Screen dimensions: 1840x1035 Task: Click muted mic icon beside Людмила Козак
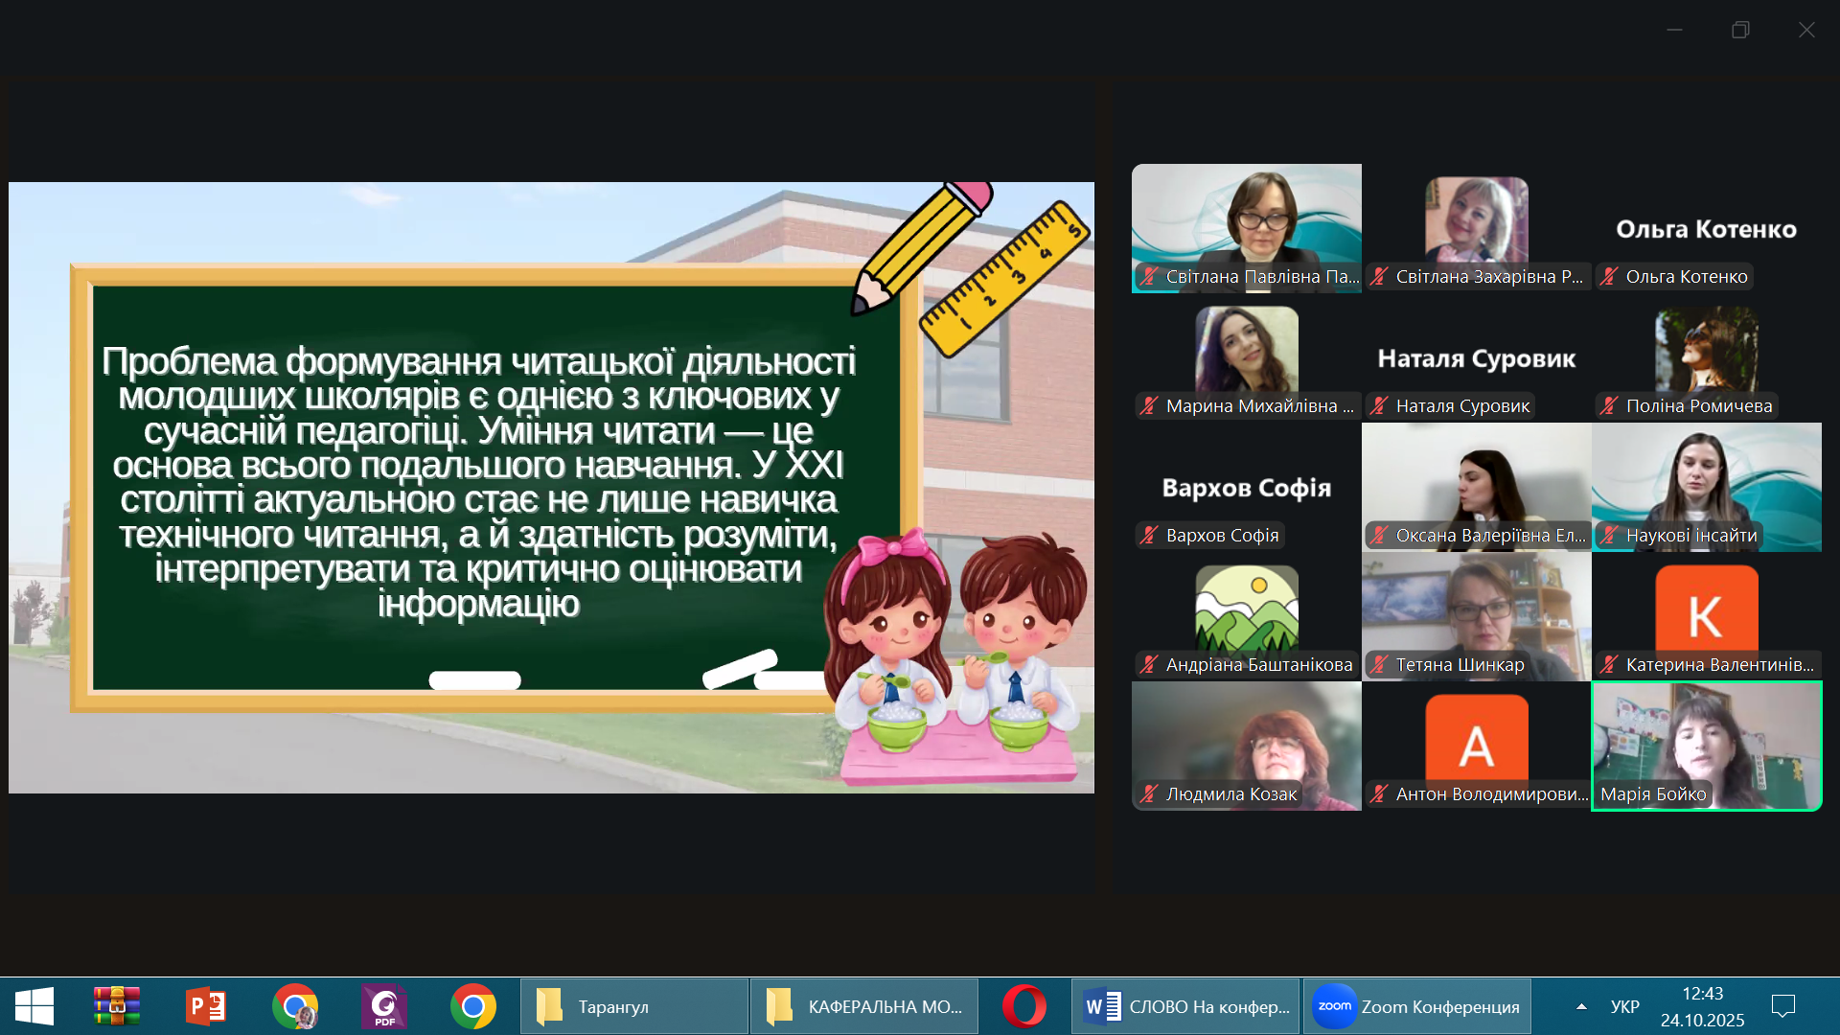click(x=1149, y=794)
